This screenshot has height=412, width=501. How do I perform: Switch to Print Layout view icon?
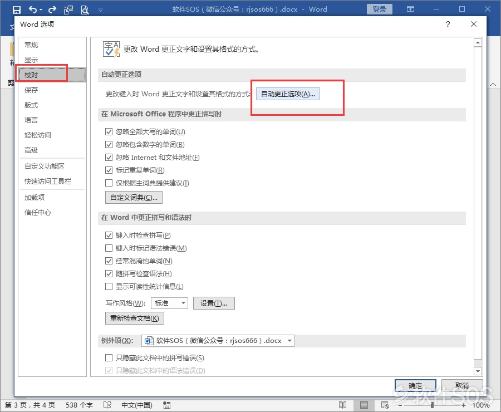[x=364, y=405]
